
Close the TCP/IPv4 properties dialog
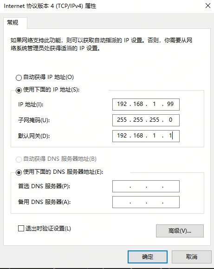point(208,6)
